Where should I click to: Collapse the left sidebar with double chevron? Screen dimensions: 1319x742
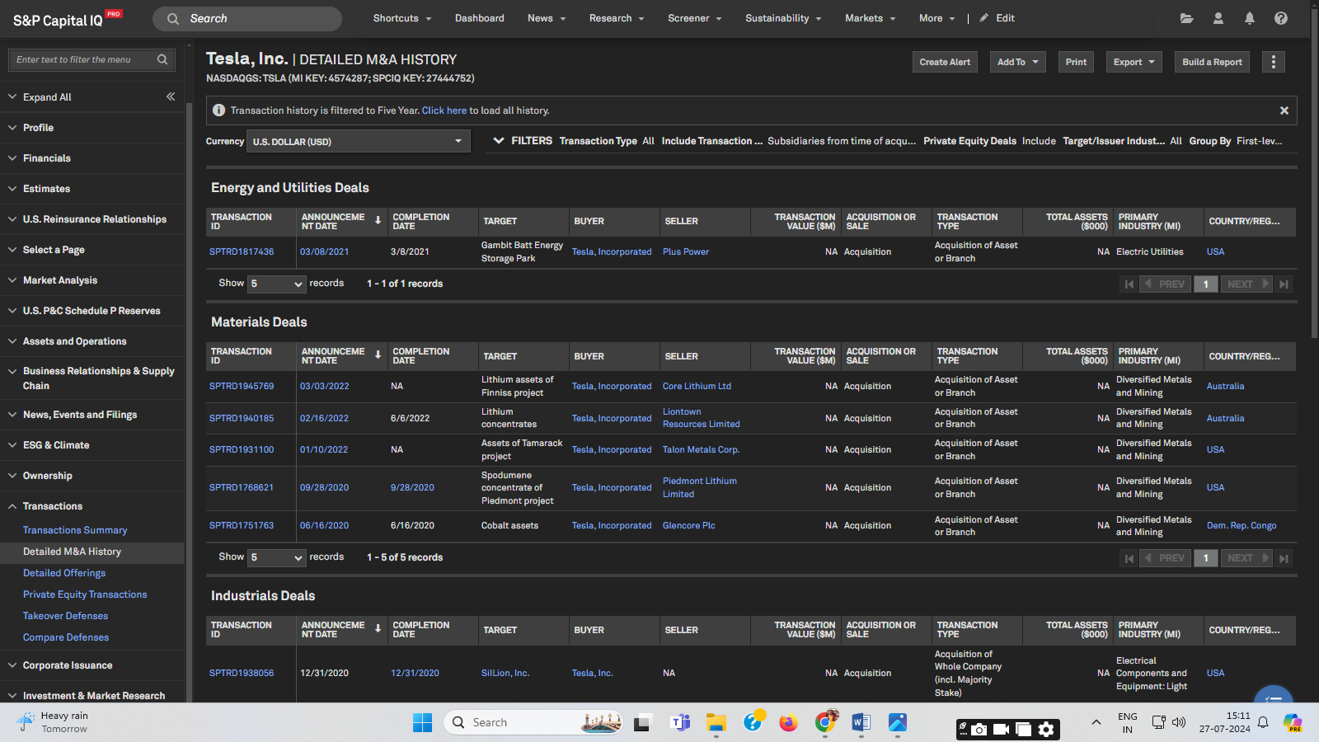171,96
